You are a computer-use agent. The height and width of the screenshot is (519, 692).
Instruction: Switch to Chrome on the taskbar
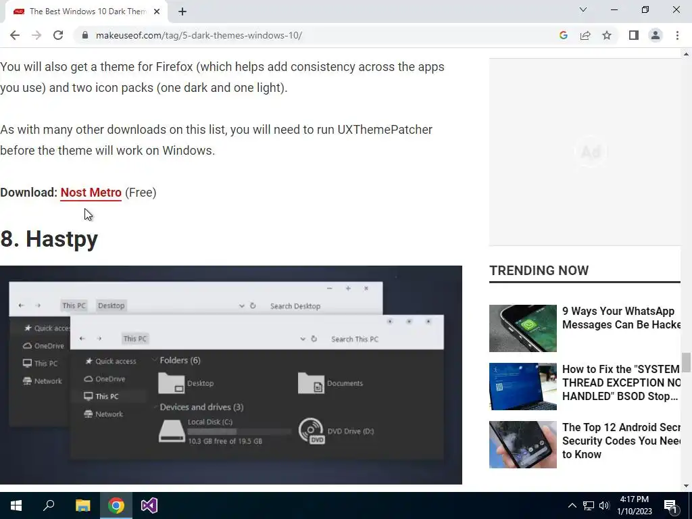tap(116, 505)
